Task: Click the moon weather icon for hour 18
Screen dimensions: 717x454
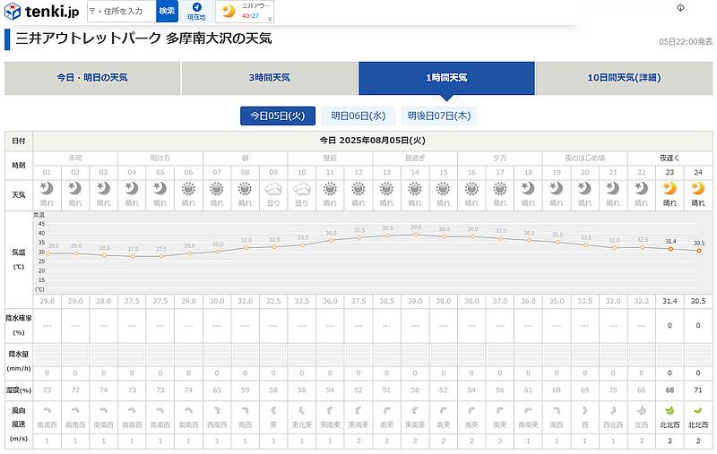Action: pyautogui.click(x=528, y=188)
